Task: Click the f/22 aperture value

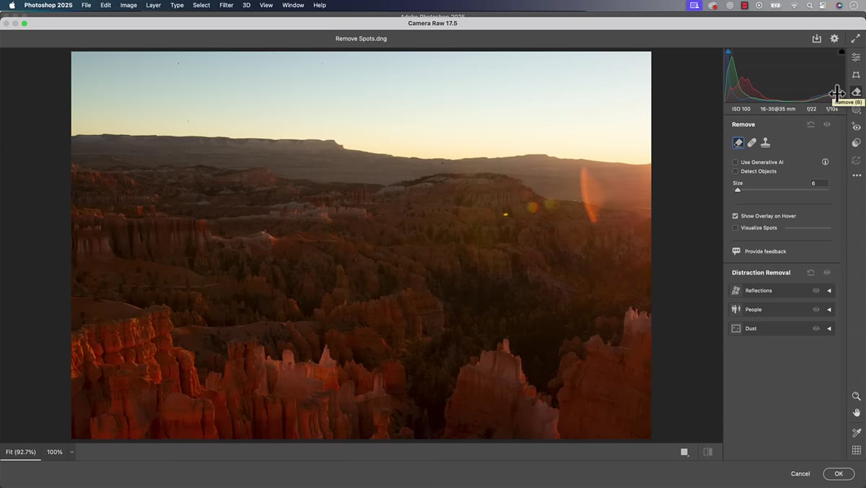Action: [x=811, y=109]
